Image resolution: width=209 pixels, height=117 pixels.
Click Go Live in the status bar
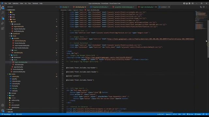[190, 114]
